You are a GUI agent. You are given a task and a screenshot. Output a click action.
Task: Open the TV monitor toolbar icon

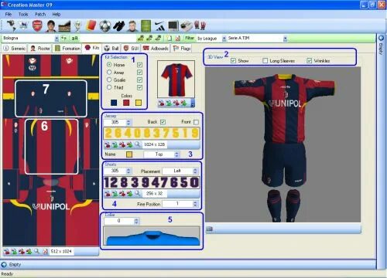point(173,26)
